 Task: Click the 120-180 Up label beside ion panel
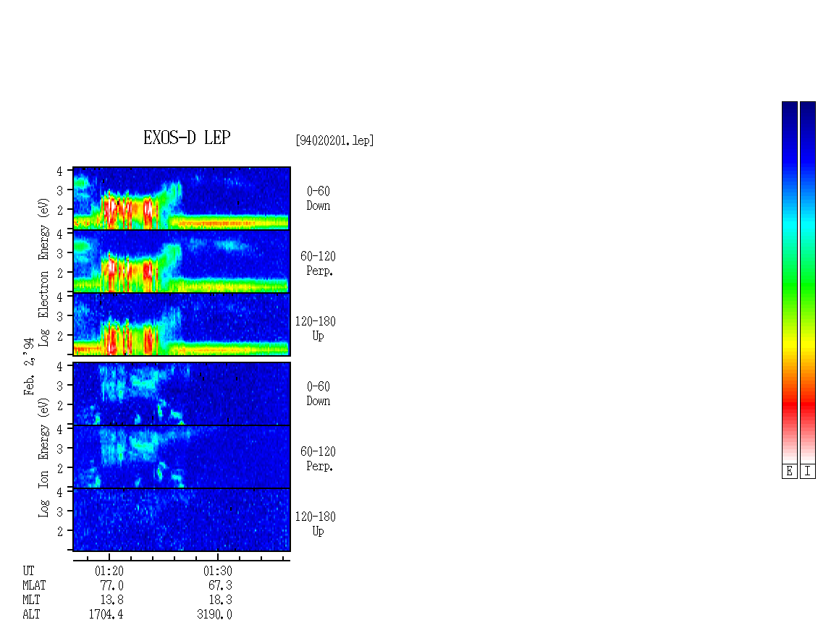click(316, 524)
